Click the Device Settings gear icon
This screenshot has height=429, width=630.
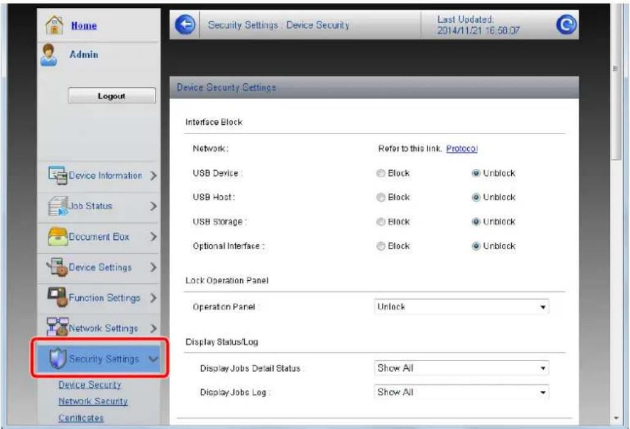click(x=57, y=267)
